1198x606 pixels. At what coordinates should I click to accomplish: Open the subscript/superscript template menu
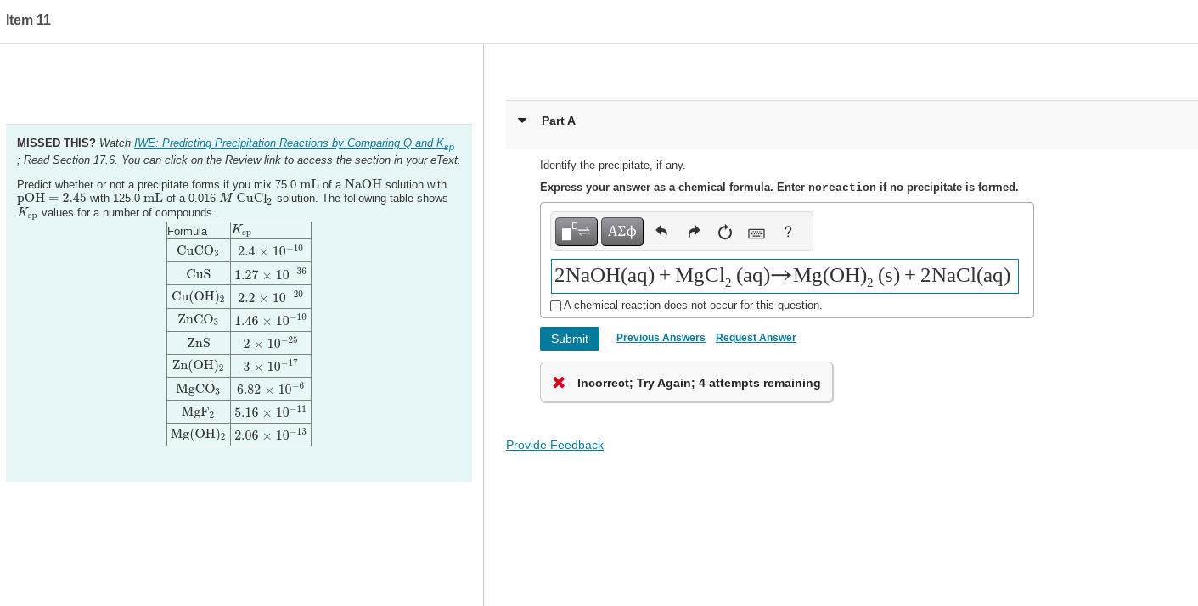pyautogui.click(x=576, y=231)
